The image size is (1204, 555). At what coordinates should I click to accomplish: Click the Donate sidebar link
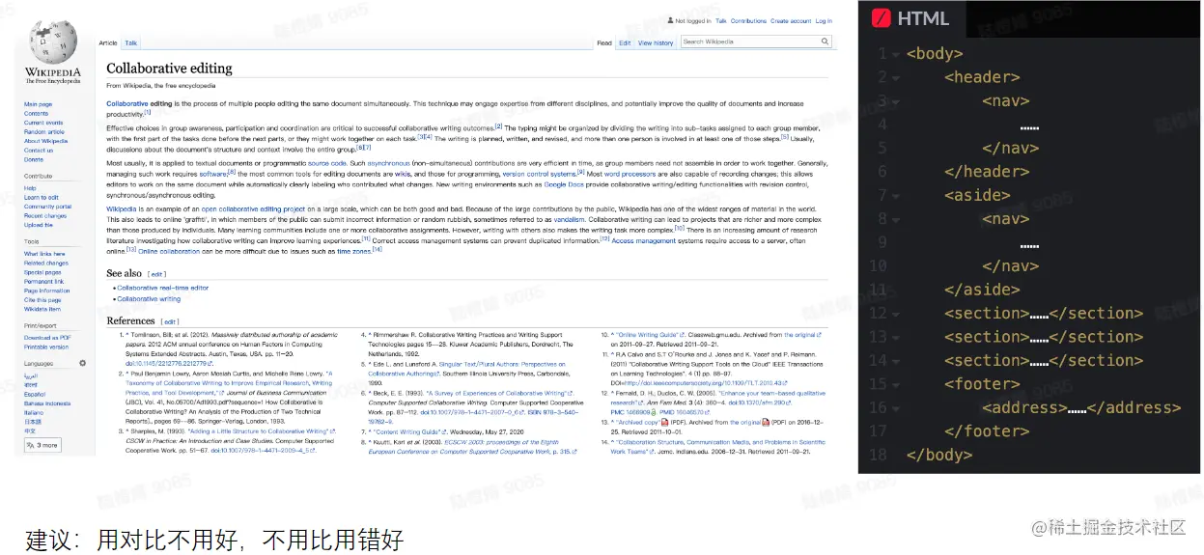(34, 159)
